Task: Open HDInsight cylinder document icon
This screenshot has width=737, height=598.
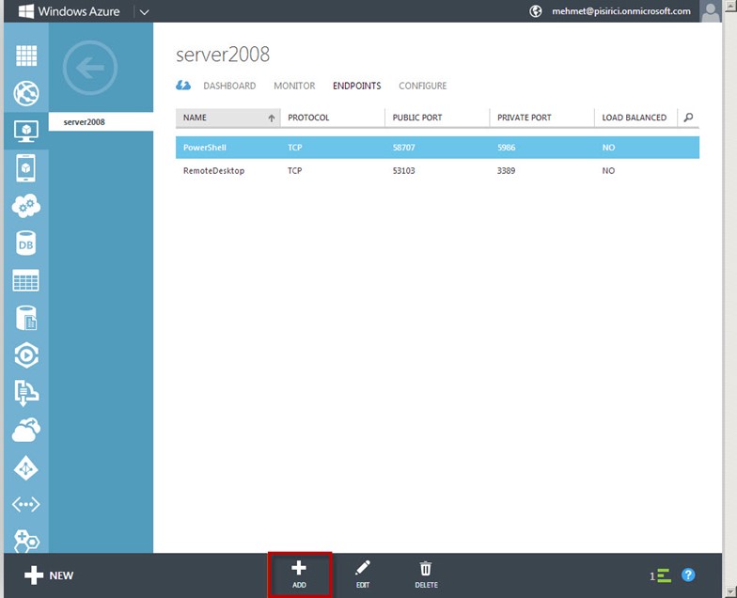Action: (26, 318)
